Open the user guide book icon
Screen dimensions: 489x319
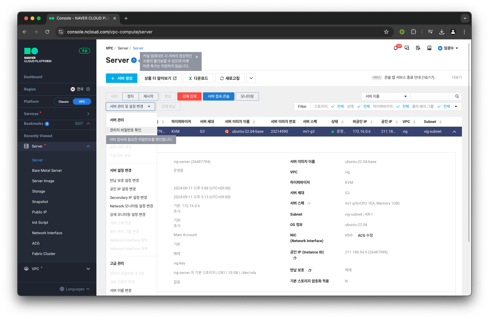(x=429, y=48)
